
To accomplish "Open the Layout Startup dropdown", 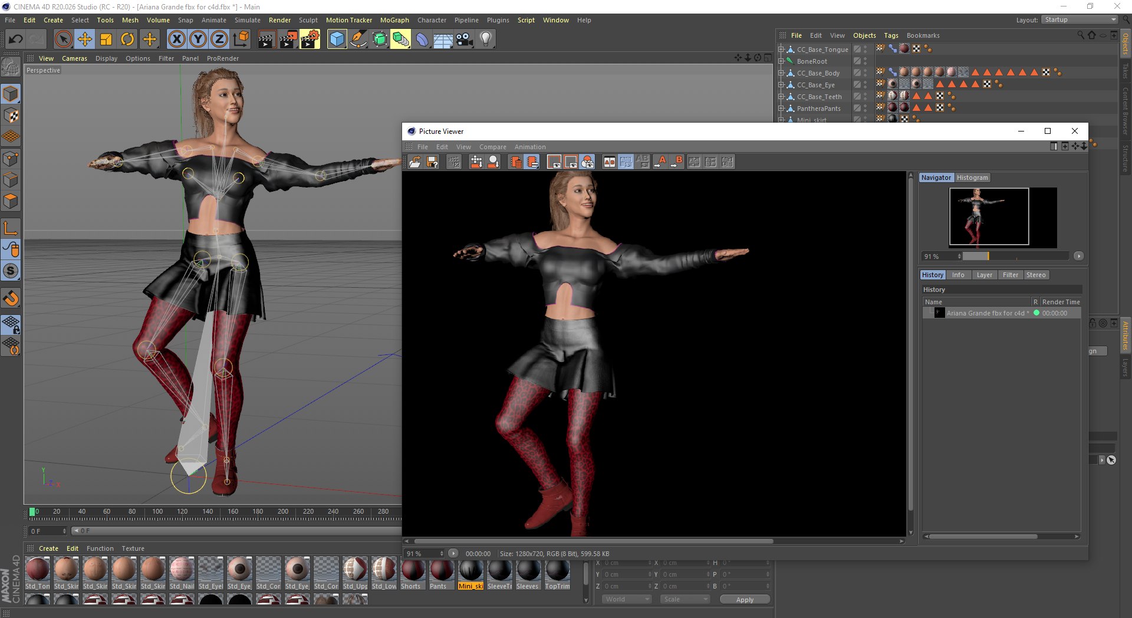I will tap(1079, 19).
